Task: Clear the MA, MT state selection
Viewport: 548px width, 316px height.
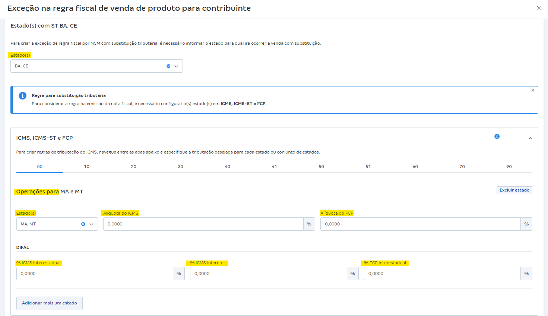Action: pos(83,224)
